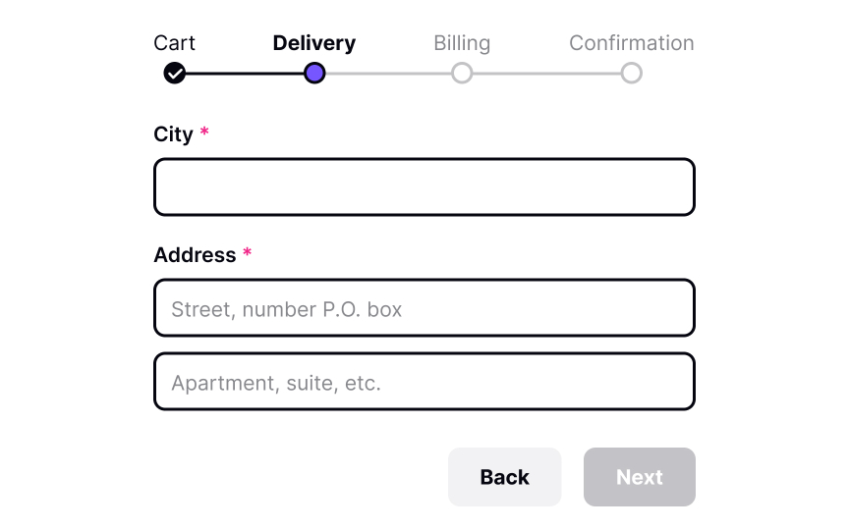This screenshot has width=849, height=530.
Task: Go to the Cart step label
Action: (x=174, y=43)
